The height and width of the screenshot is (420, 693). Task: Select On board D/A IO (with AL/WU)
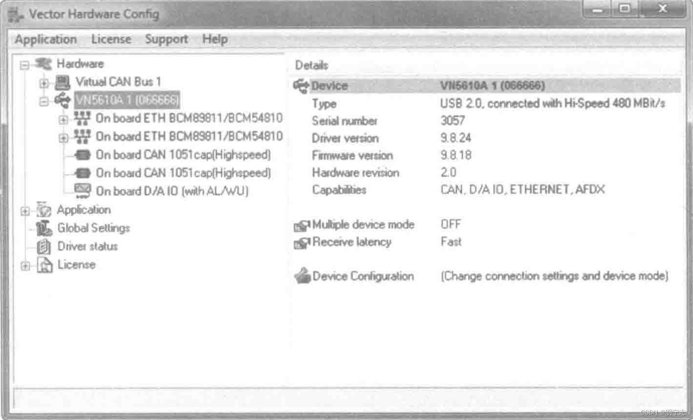pyautogui.click(x=172, y=191)
